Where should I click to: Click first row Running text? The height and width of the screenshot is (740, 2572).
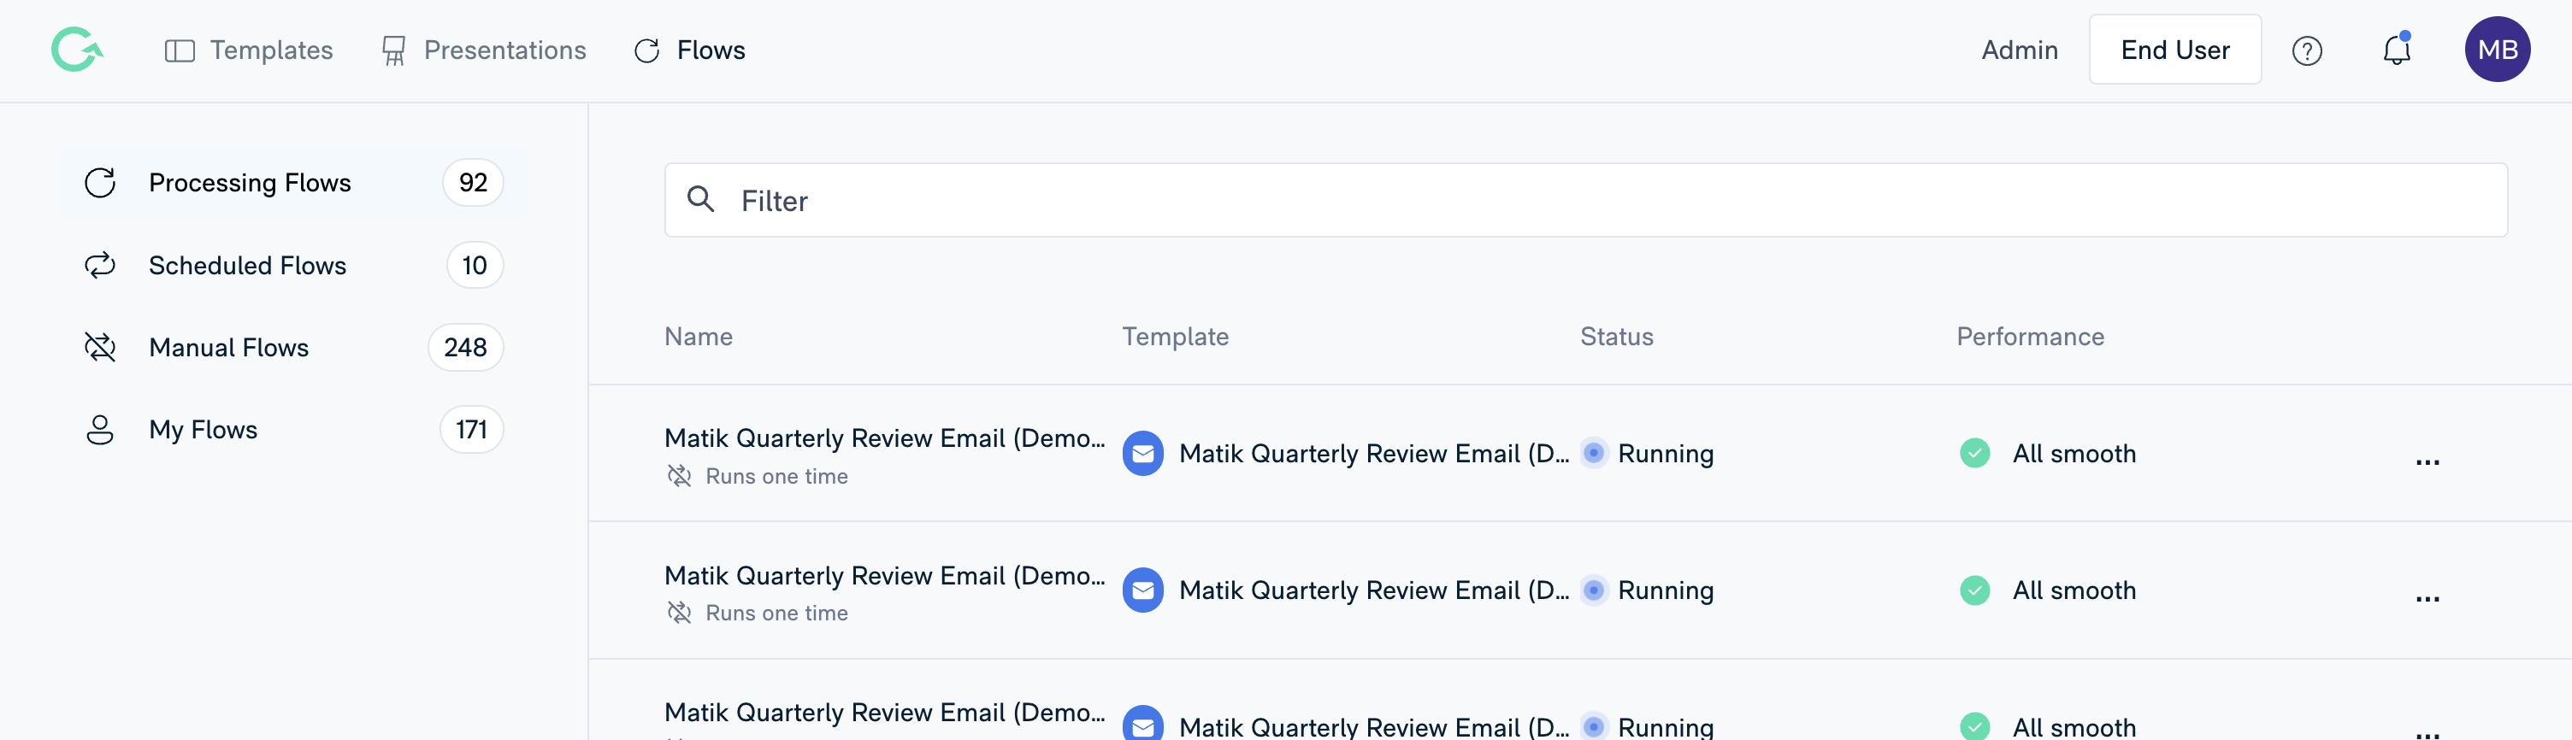click(x=1666, y=454)
